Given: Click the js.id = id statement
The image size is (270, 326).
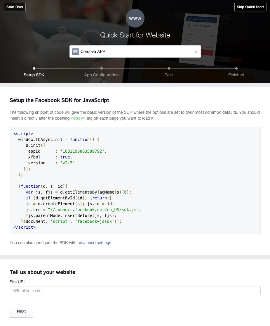Looking at the screenshot, I should pos(101,204).
